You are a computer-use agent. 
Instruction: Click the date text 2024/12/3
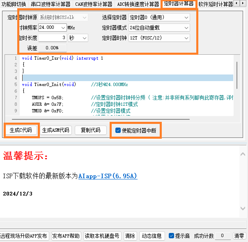point(18,193)
